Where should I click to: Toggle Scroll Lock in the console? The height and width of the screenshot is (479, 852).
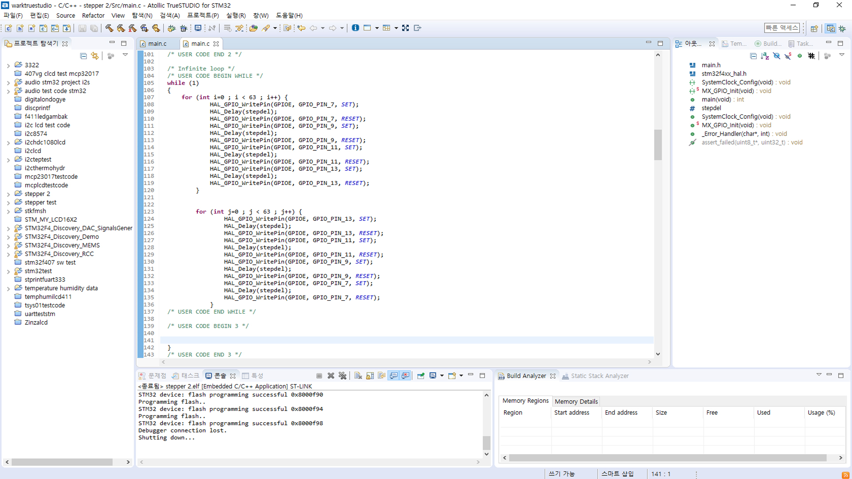click(370, 376)
